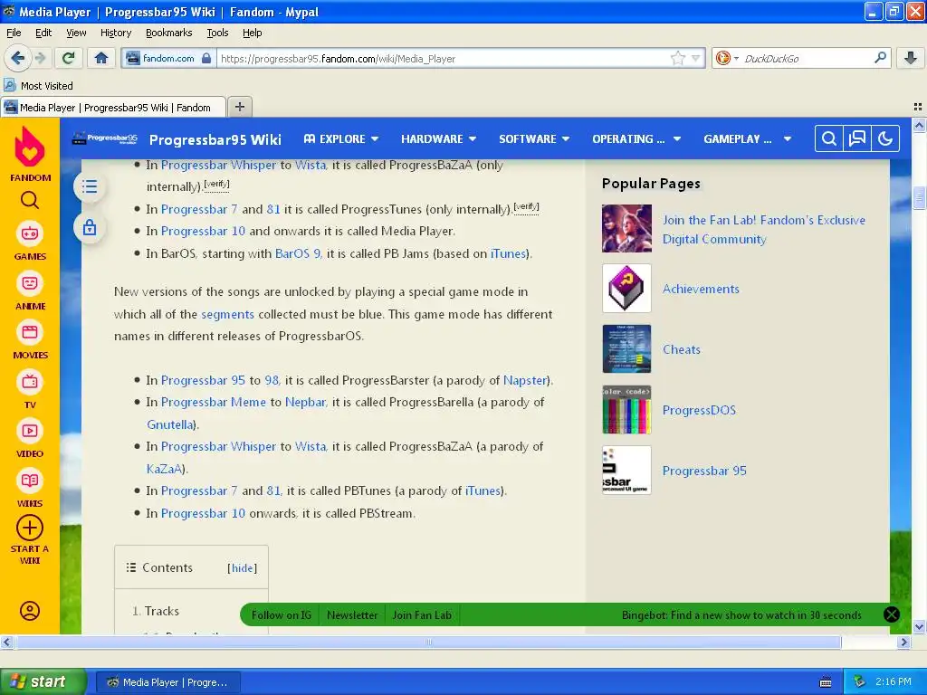Open the URL bar history dropdown arrow
This screenshot has height=695, width=927.
(x=696, y=58)
